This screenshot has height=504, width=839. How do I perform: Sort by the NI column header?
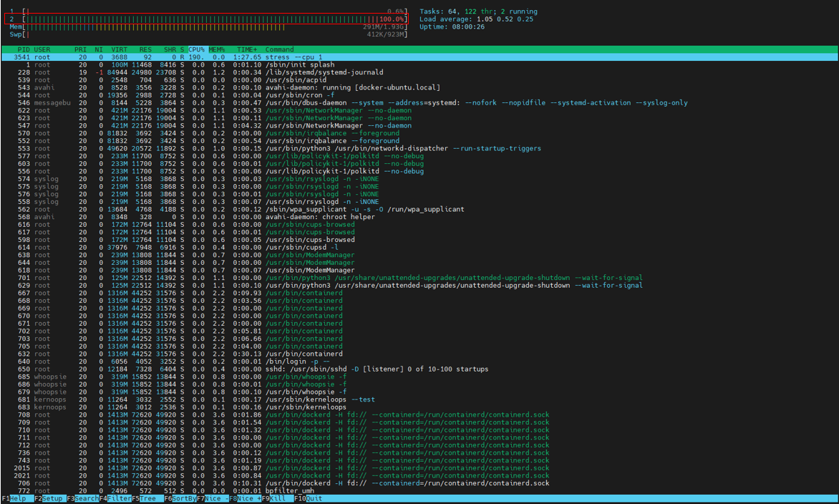99,49
